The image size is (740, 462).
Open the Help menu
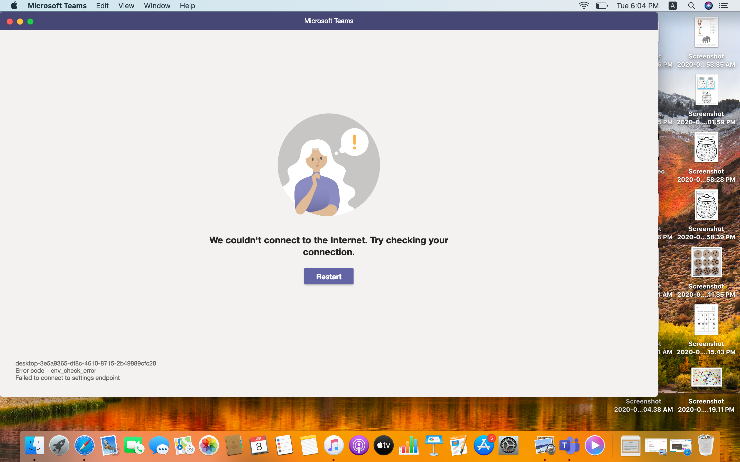coord(187,6)
